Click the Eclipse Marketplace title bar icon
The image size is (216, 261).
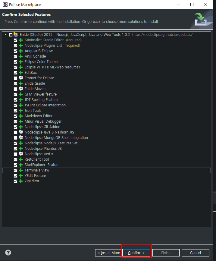pyautogui.click(x=5, y=5)
